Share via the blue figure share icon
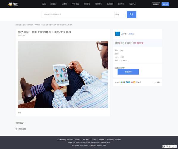This screenshot has width=178, height=149. click(x=127, y=82)
